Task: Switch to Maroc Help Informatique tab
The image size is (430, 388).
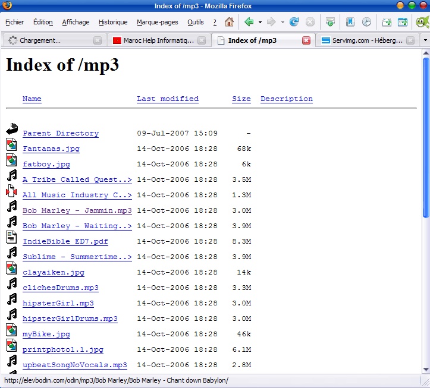Action: (159, 40)
